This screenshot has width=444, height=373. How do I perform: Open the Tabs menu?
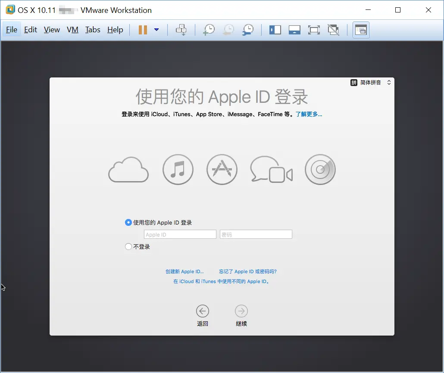[x=93, y=30]
